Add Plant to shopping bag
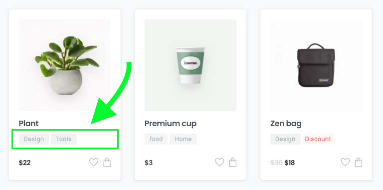Screen dimensions: 383x190 [107, 162]
